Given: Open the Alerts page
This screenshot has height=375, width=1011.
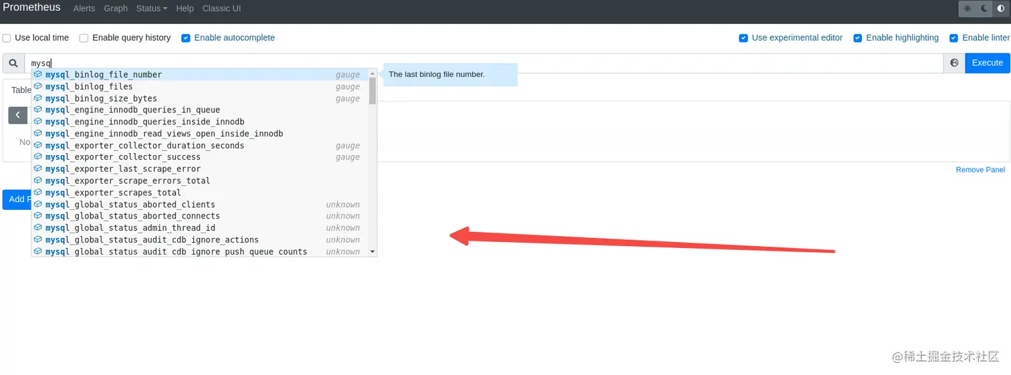Looking at the screenshot, I should (x=84, y=9).
